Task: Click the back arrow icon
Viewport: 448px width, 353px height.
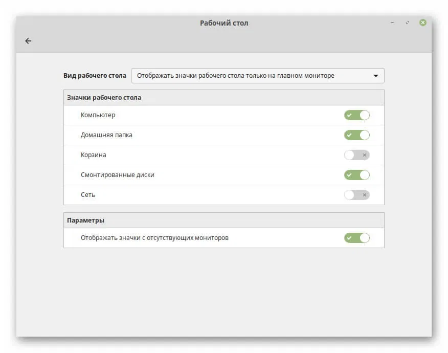Action: coord(28,41)
